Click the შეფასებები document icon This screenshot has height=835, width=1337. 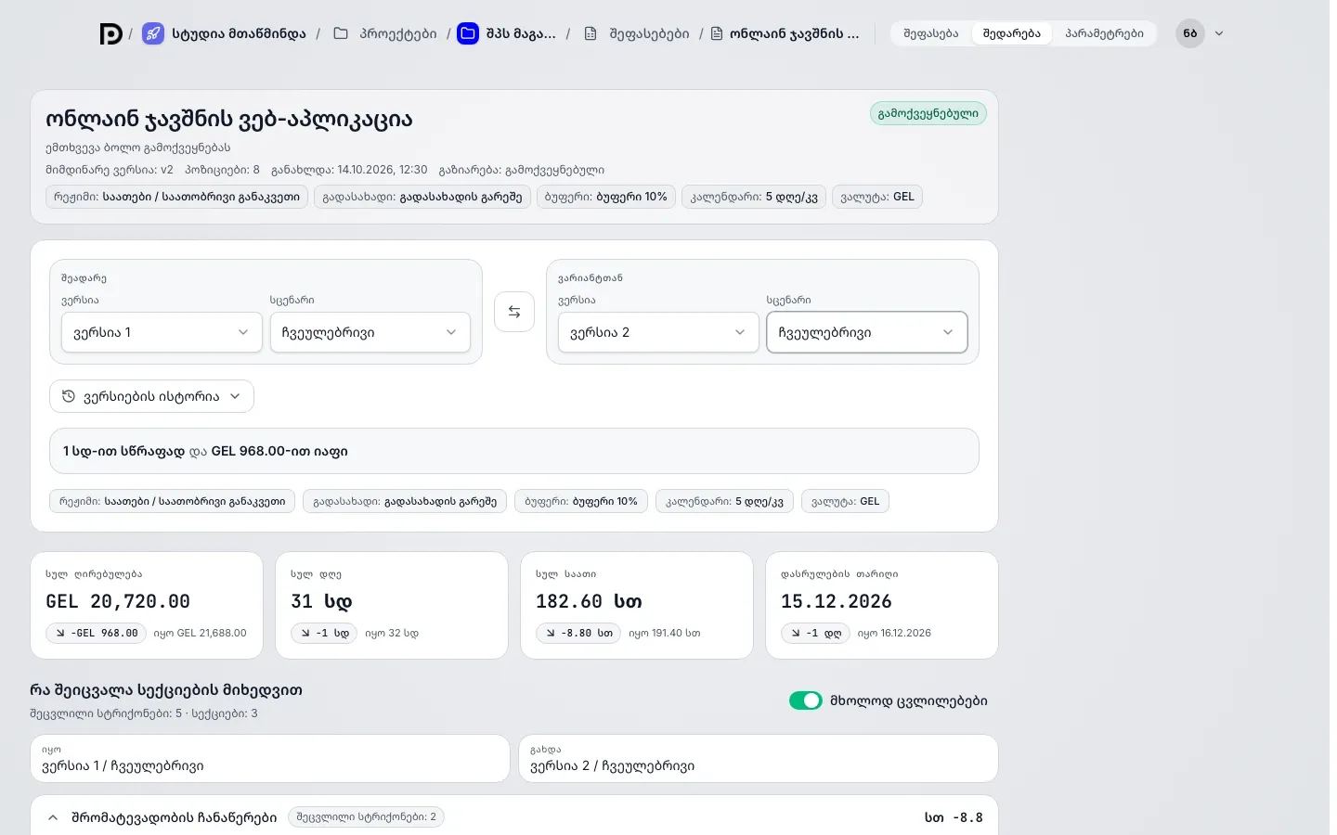591,33
